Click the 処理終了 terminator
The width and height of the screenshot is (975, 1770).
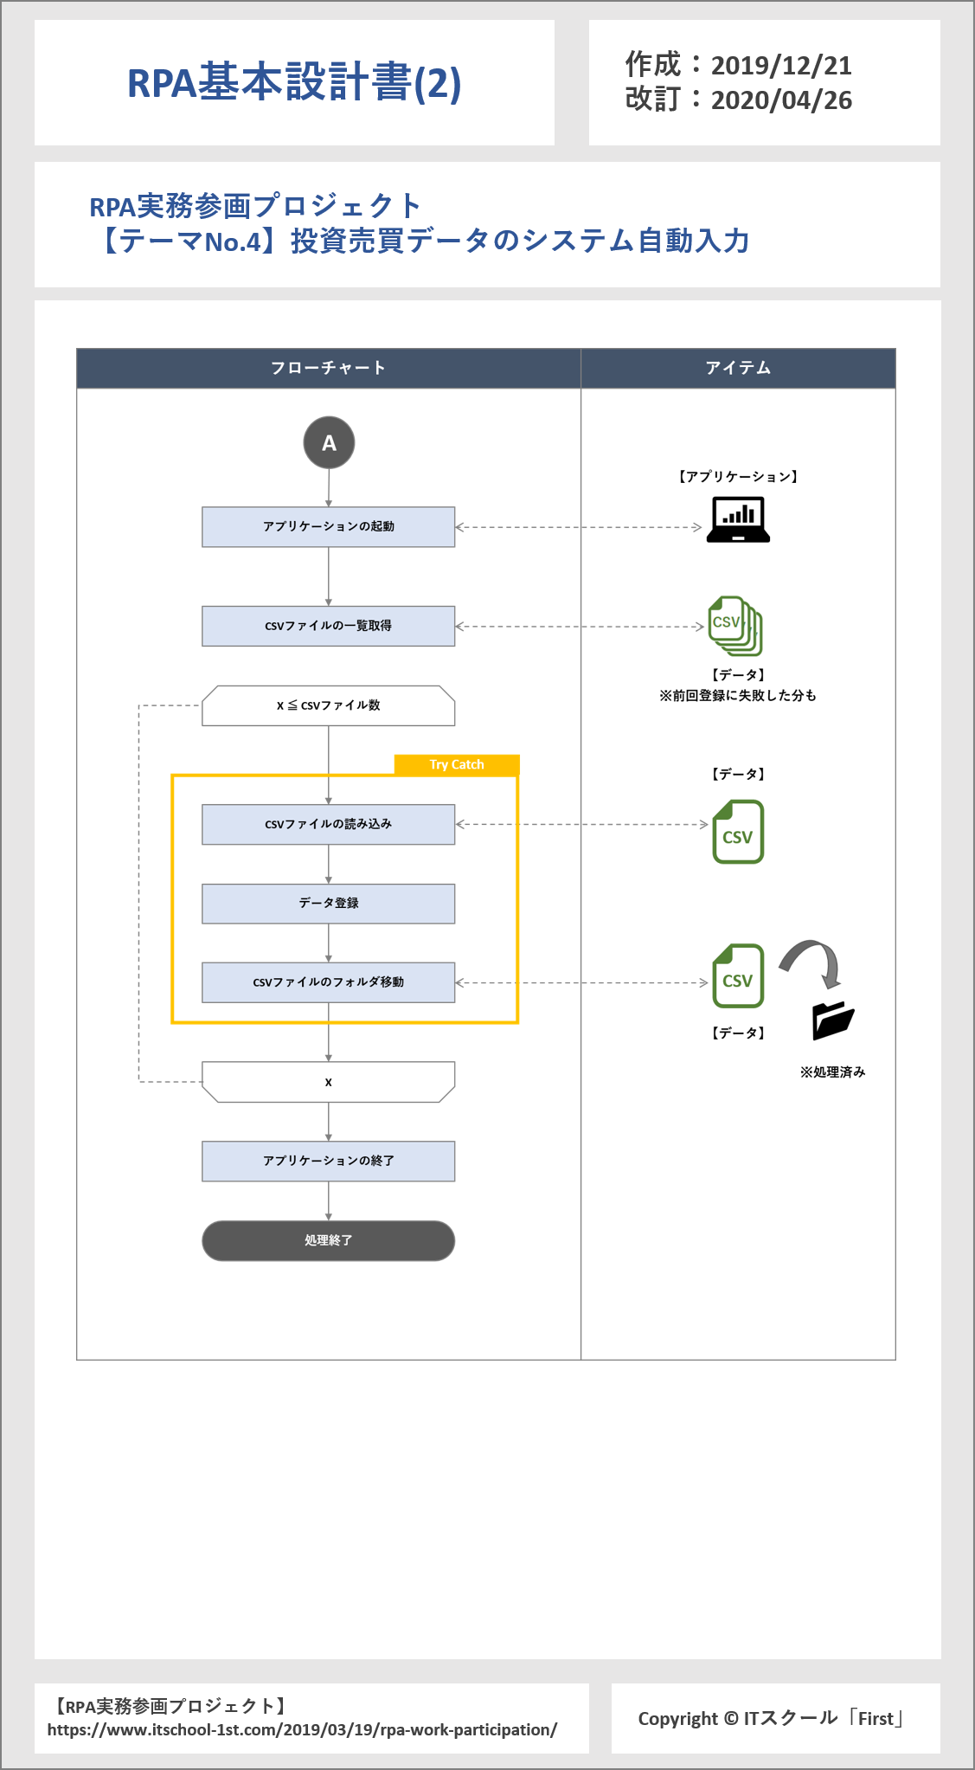pyautogui.click(x=329, y=1240)
